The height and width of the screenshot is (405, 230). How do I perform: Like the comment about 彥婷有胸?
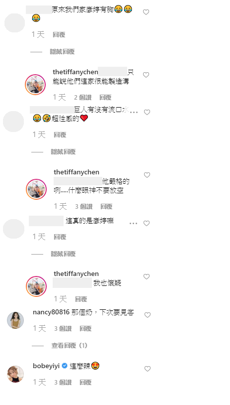click(146, 12)
